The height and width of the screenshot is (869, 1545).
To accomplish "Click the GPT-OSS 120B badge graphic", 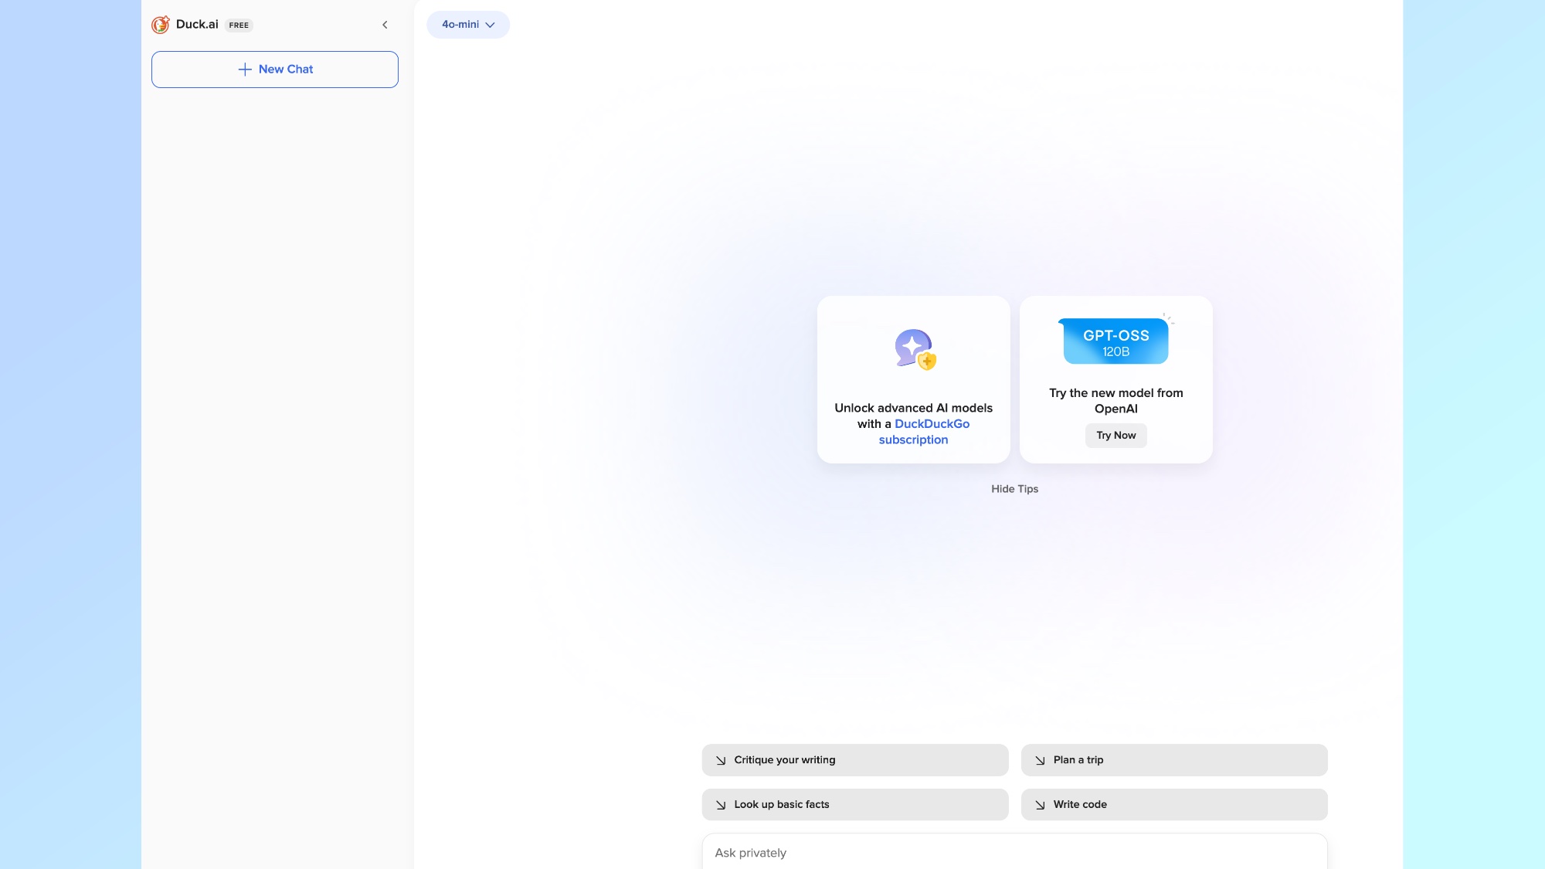I will pos(1115,341).
